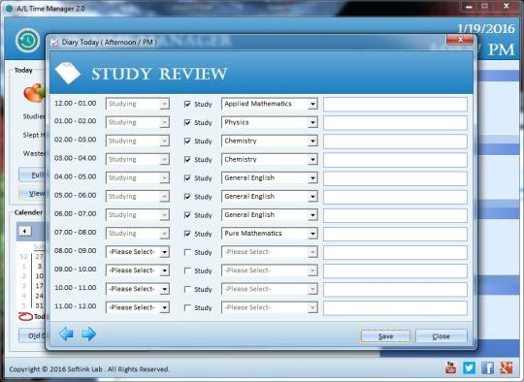
Task: Click the Diary Today title icon
Action: (x=54, y=42)
